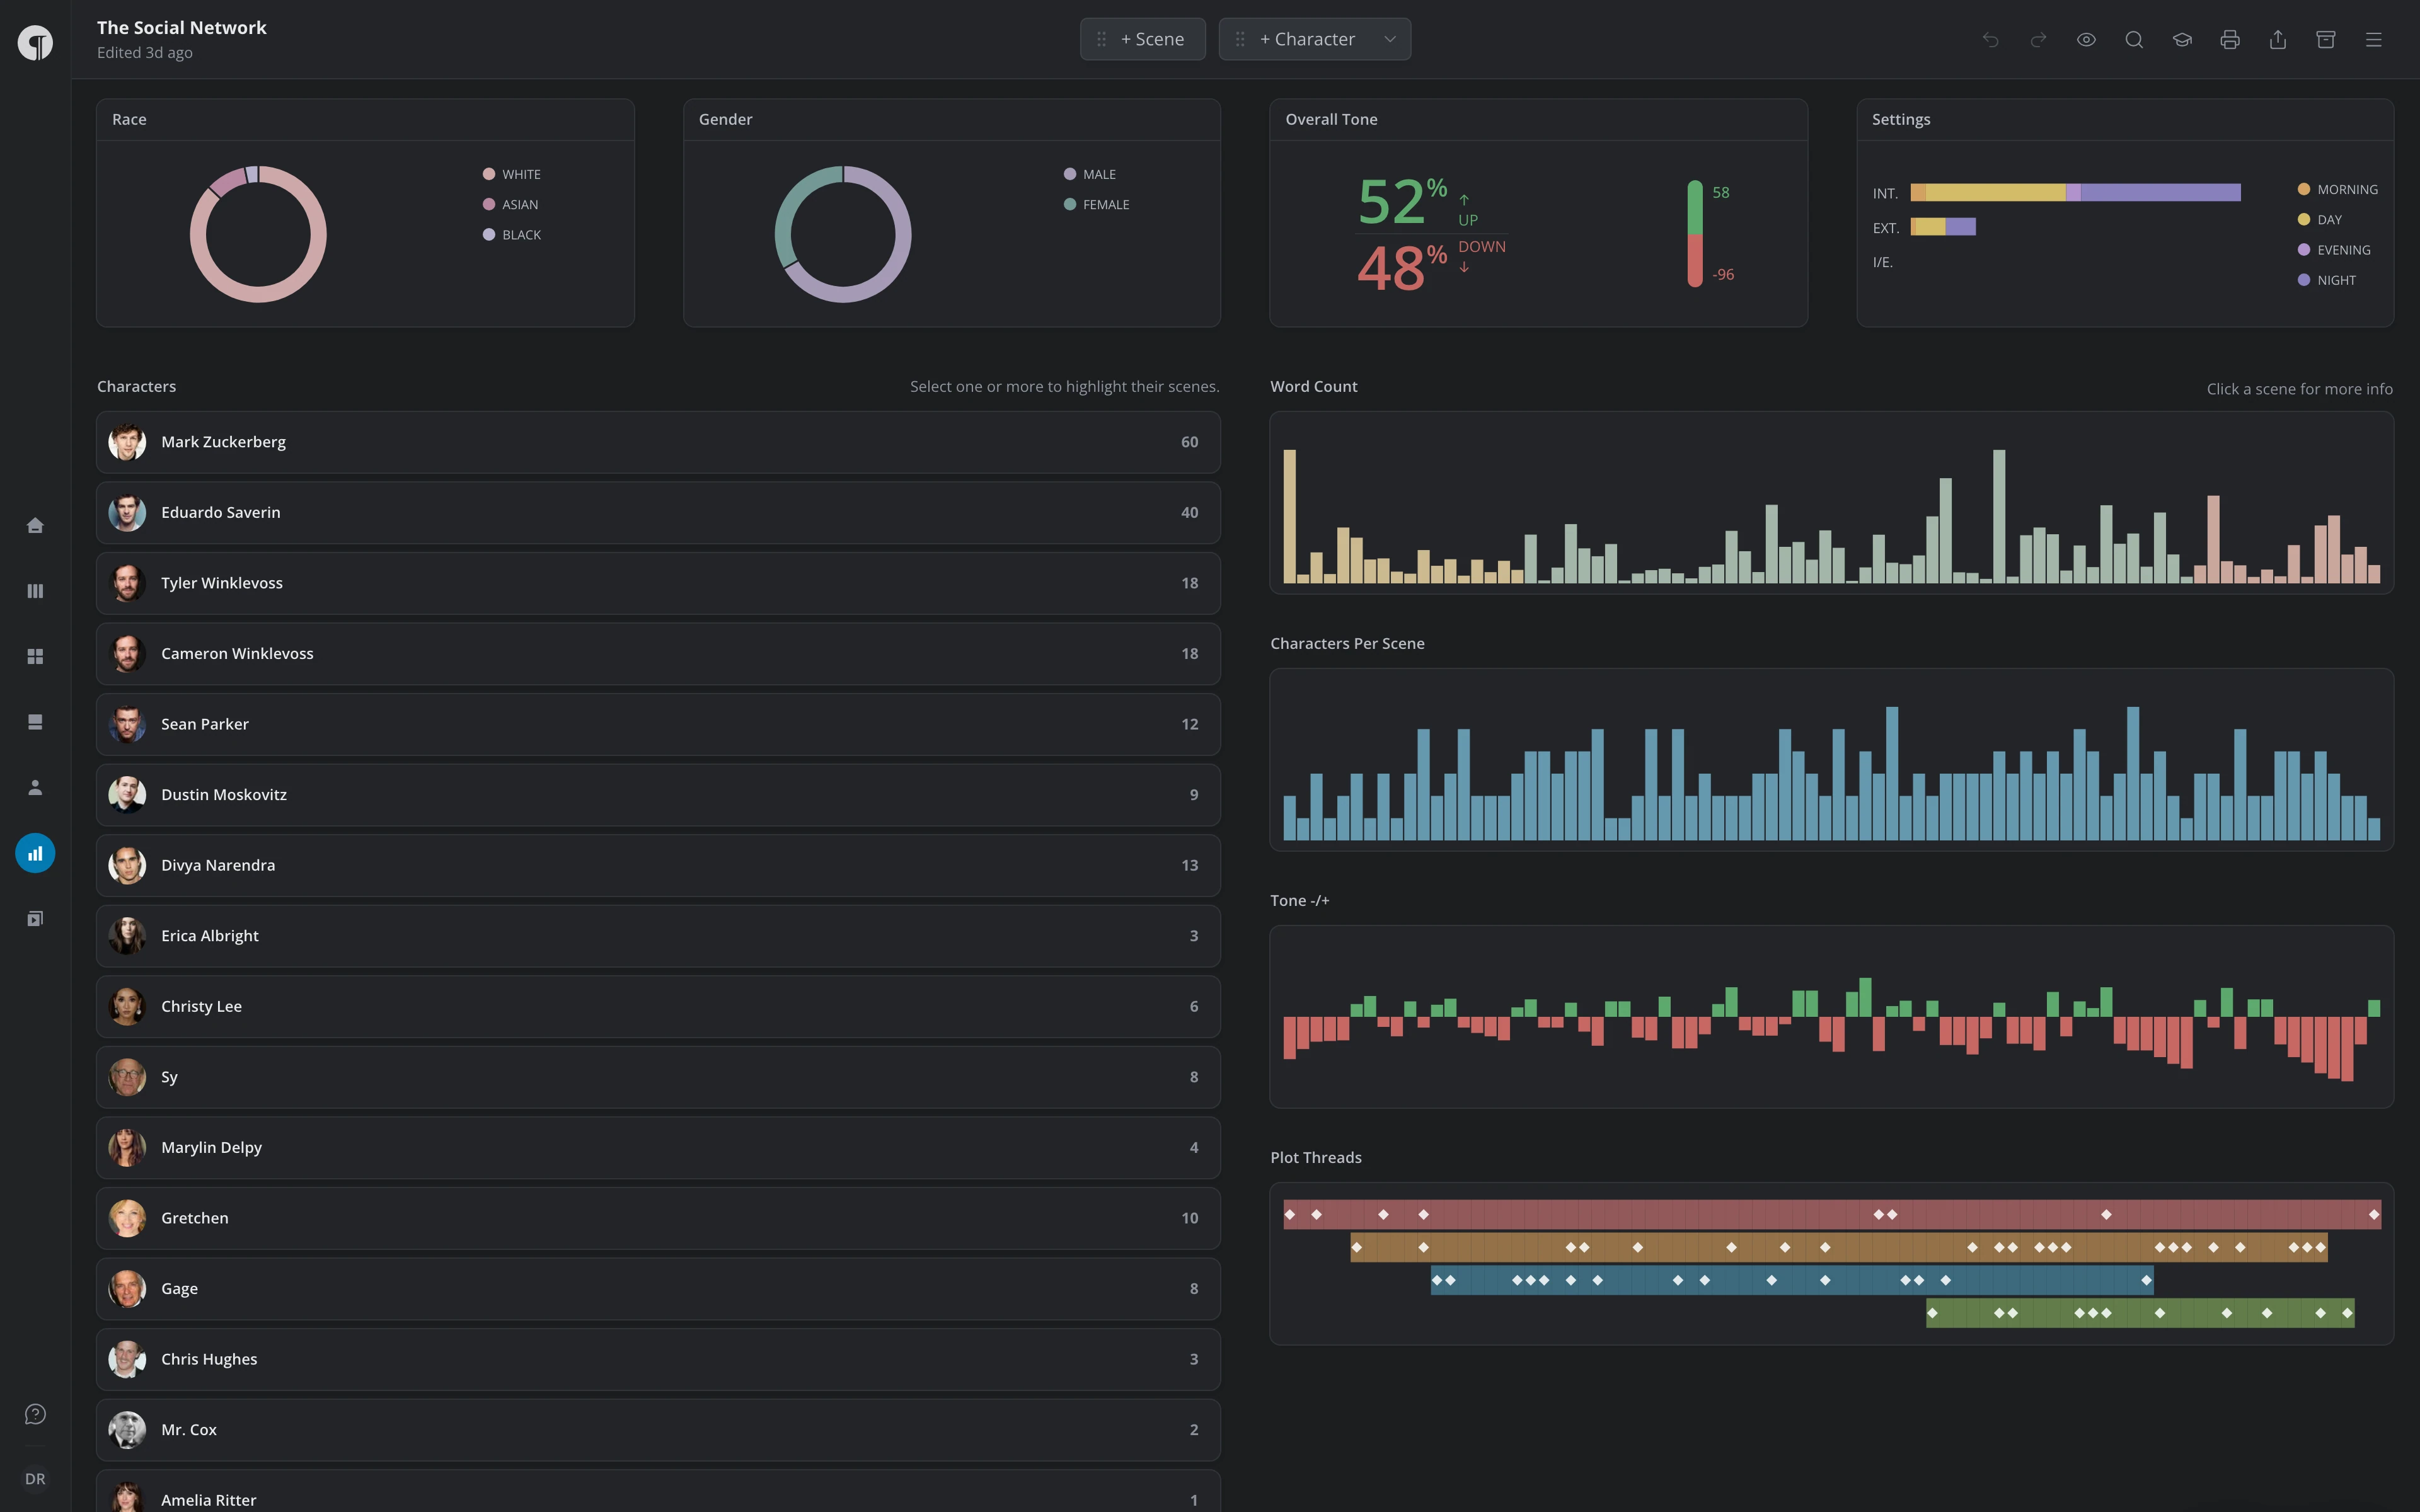The width and height of the screenshot is (2420, 1512).
Task: Toggle the FEMALE legend item in Gender chart
Action: pos(1097,204)
